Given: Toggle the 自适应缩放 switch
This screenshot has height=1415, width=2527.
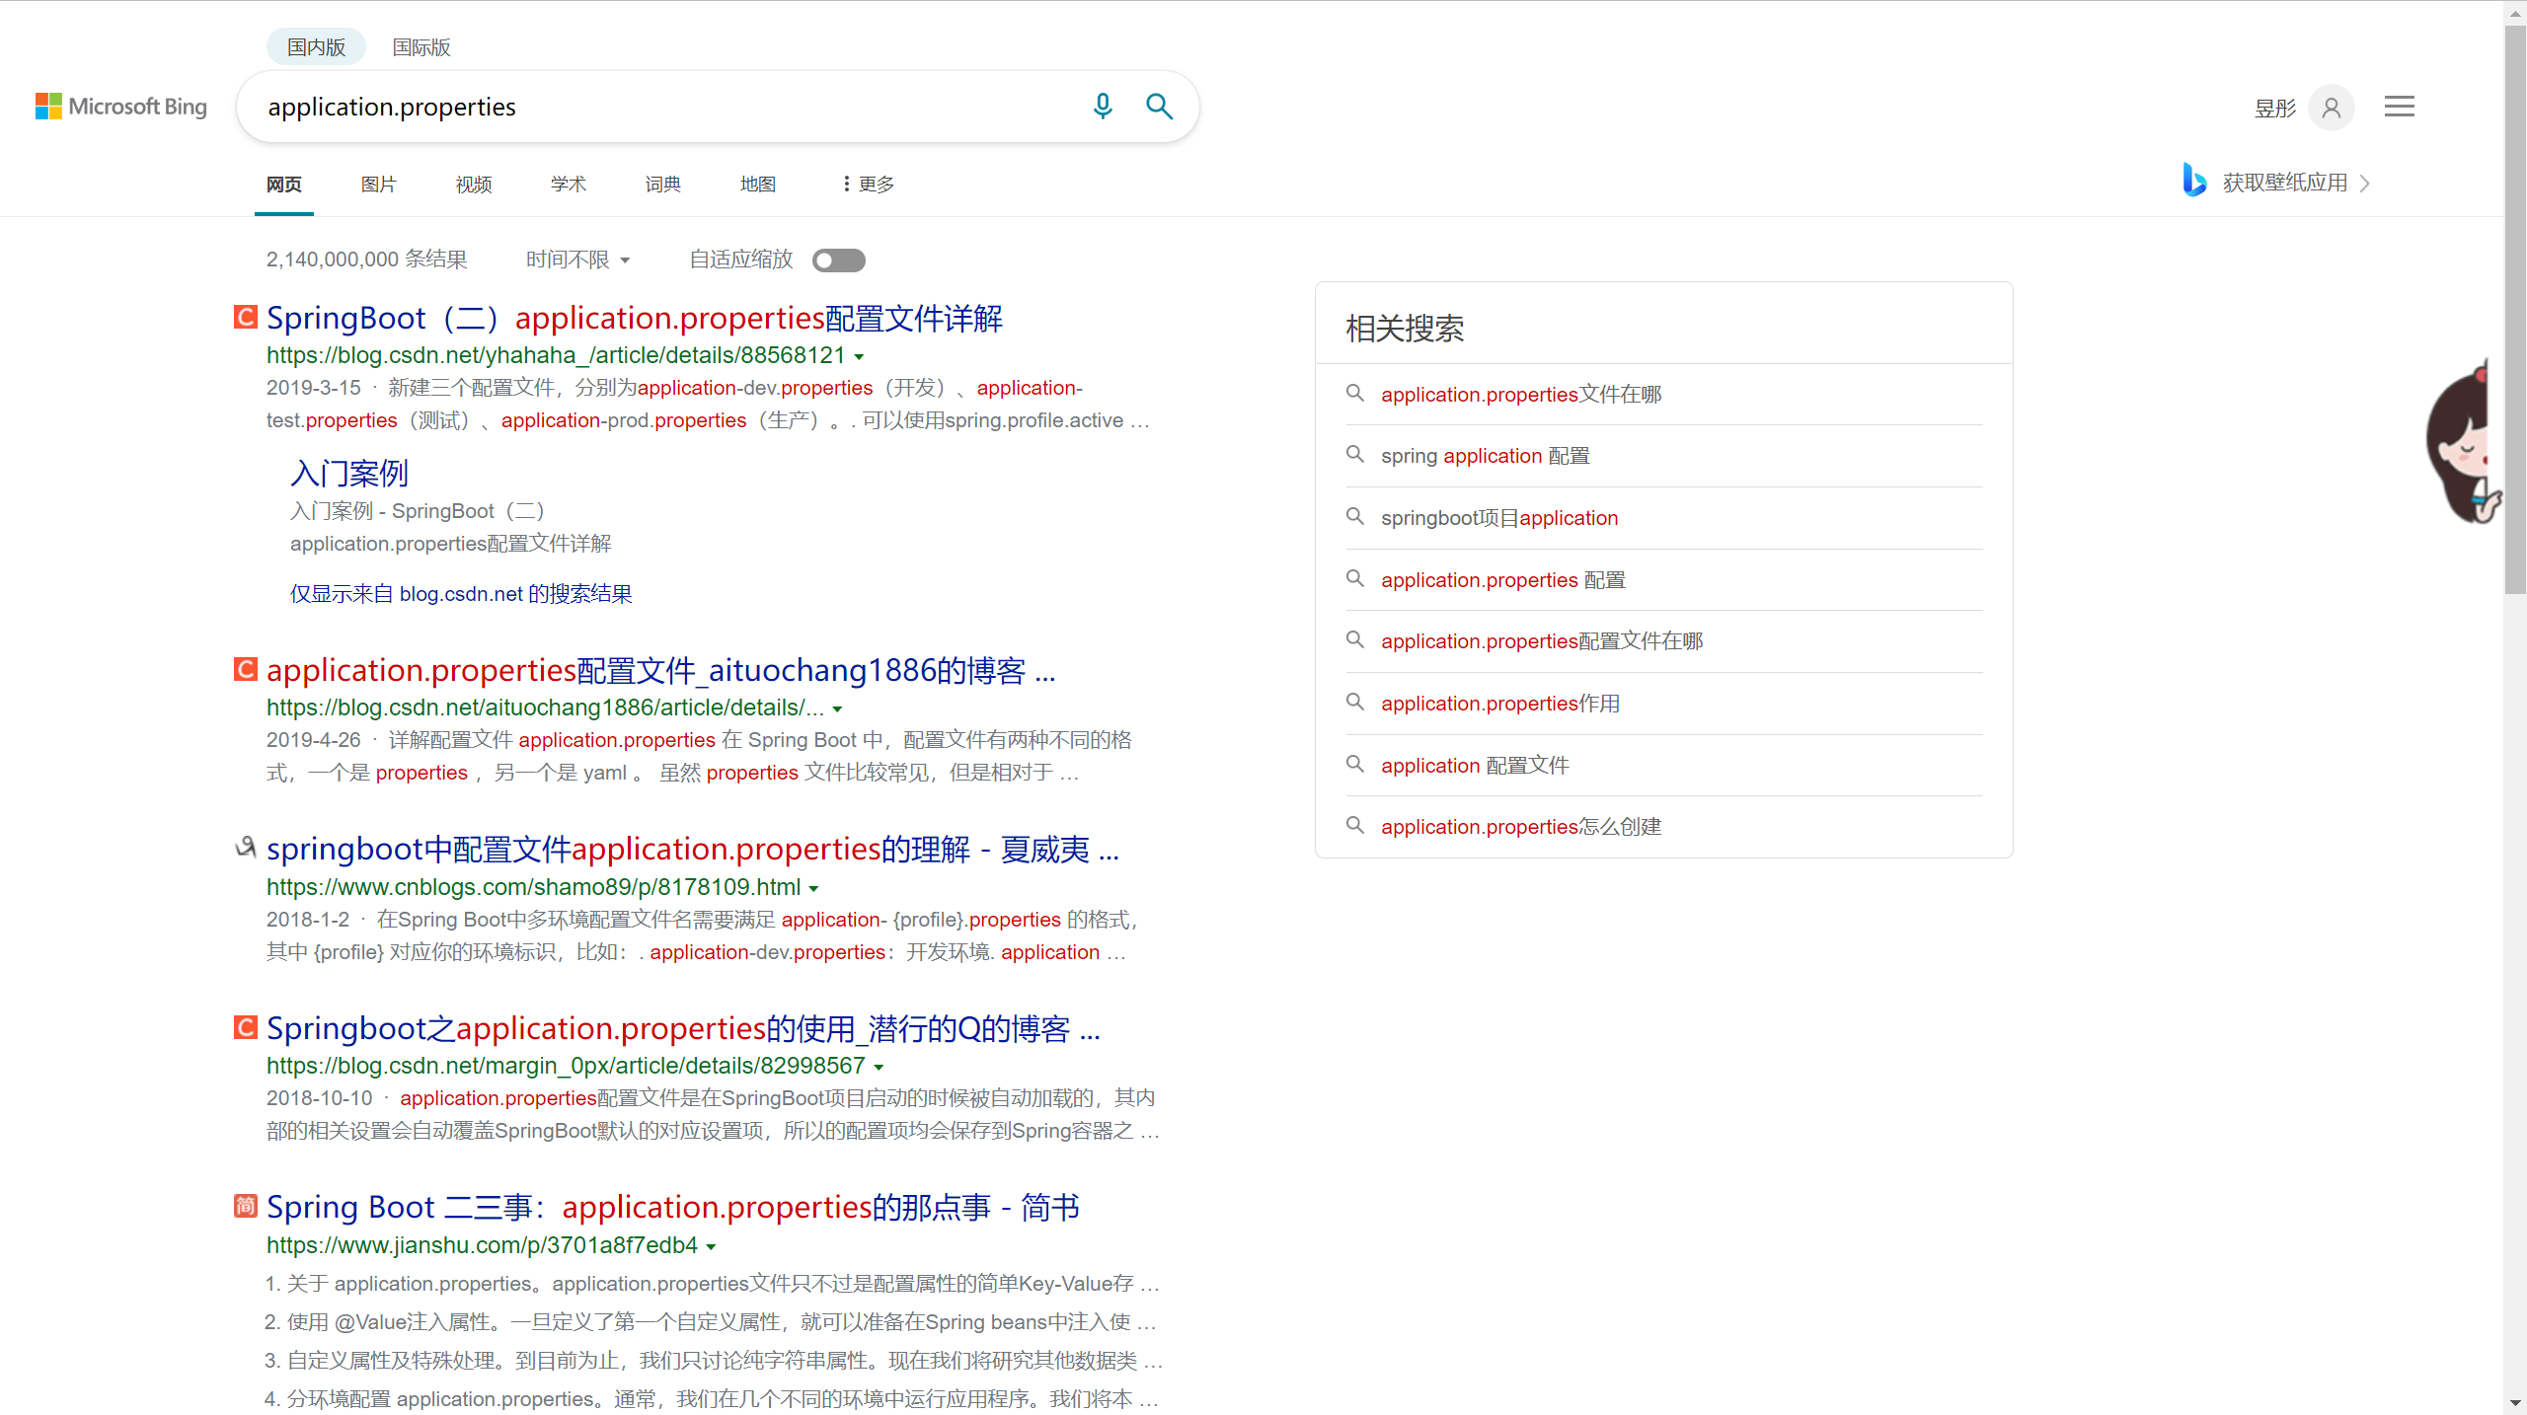Looking at the screenshot, I should [839, 261].
